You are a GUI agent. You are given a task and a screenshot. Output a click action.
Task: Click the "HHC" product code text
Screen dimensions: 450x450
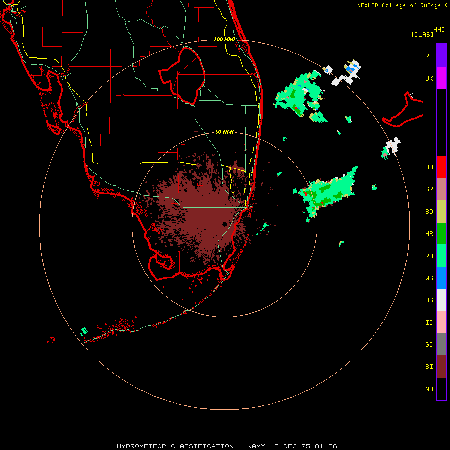tap(439, 30)
